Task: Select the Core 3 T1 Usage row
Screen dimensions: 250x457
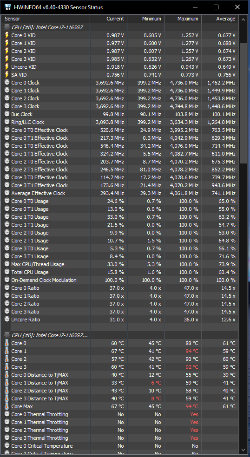Action: tap(120, 256)
